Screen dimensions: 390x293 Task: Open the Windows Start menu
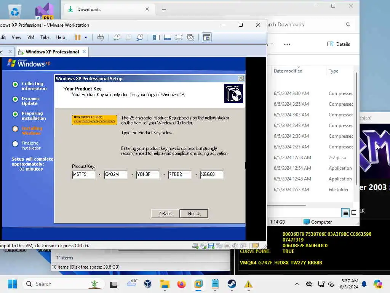(x=12, y=284)
